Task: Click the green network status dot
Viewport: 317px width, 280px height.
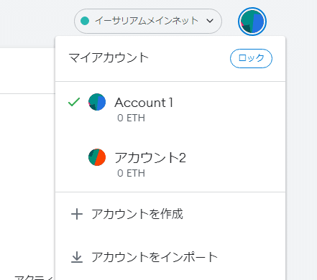Action: click(85, 21)
